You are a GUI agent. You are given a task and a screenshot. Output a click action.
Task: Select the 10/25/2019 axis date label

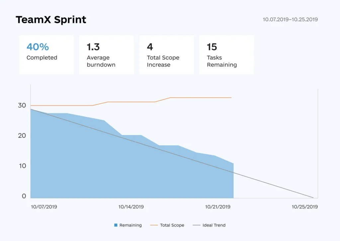pyautogui.click(x=305, y=207)
